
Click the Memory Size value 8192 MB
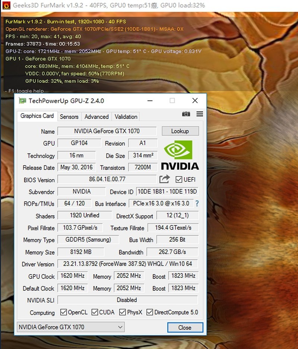tap(81, 252)
